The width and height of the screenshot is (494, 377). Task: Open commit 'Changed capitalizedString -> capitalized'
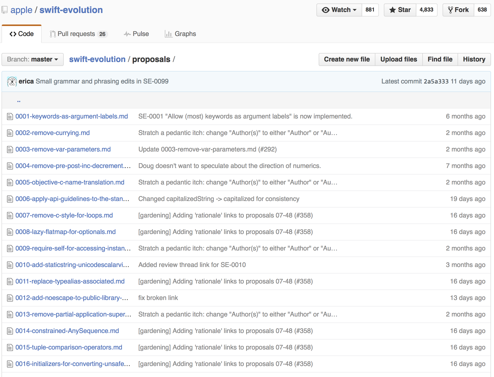pyautogui.click(x=219, y=199)
